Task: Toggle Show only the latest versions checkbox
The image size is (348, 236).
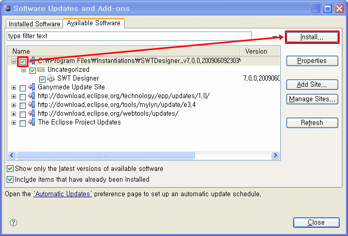Action: point(10,169)
